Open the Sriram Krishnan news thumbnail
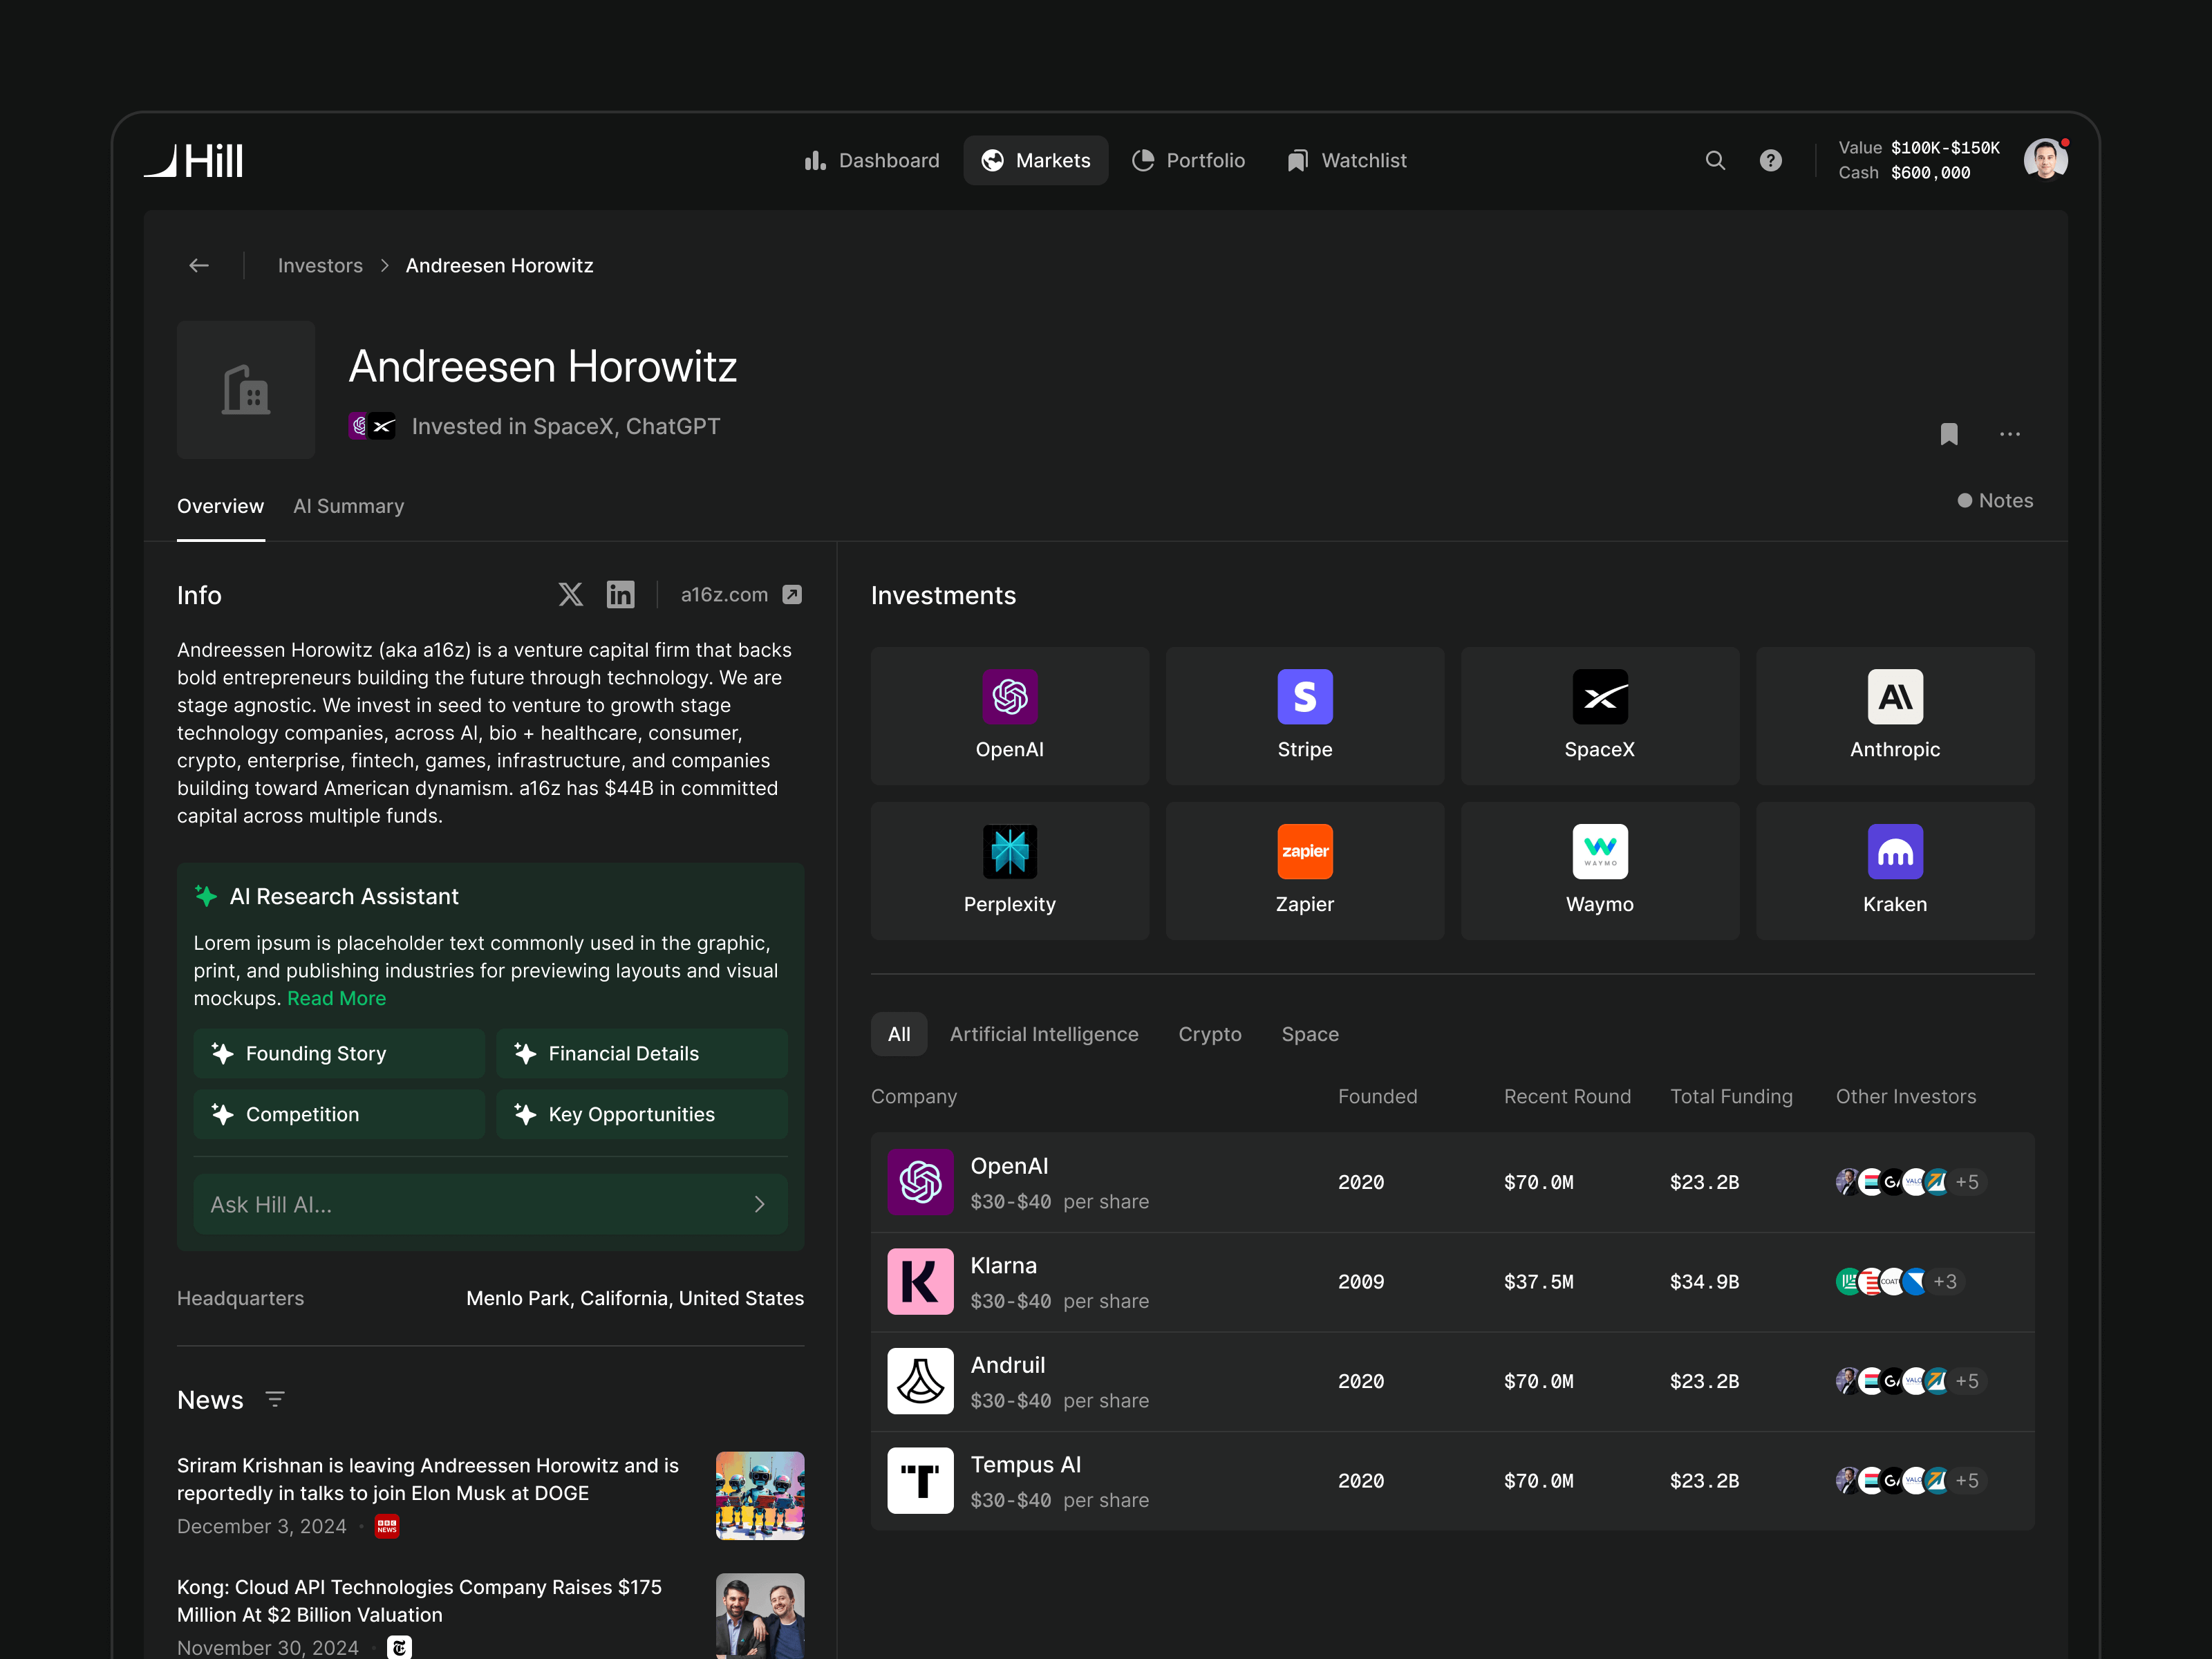The width and height of the screenshot is (2212, 1659). [x=759, y=1495]
